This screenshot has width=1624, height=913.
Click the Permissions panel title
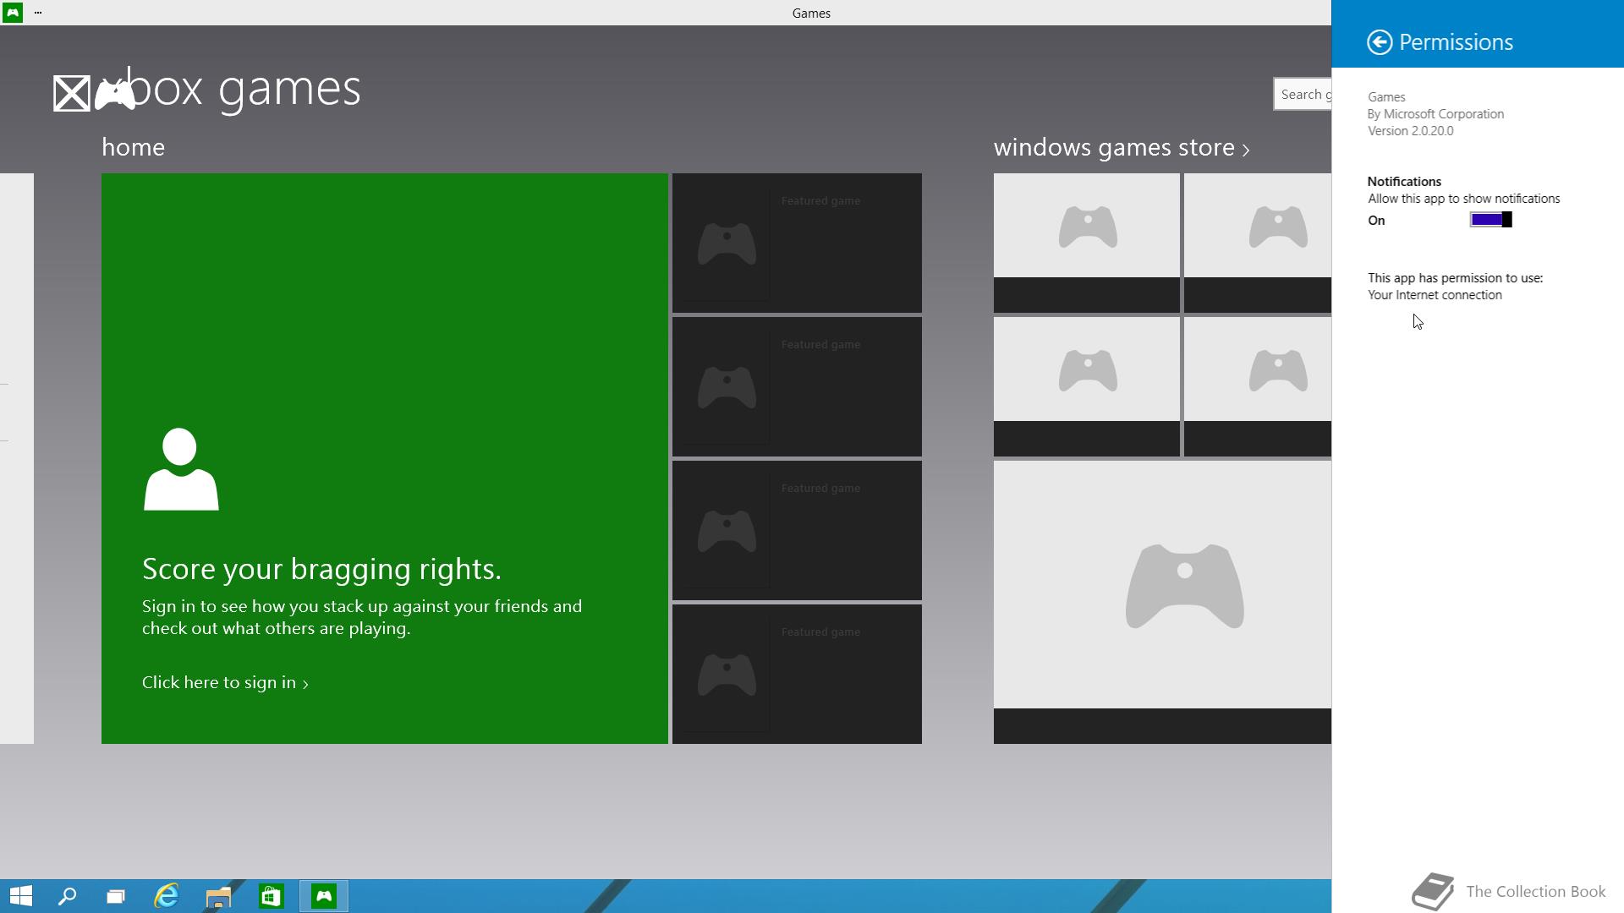[1456, 42]
